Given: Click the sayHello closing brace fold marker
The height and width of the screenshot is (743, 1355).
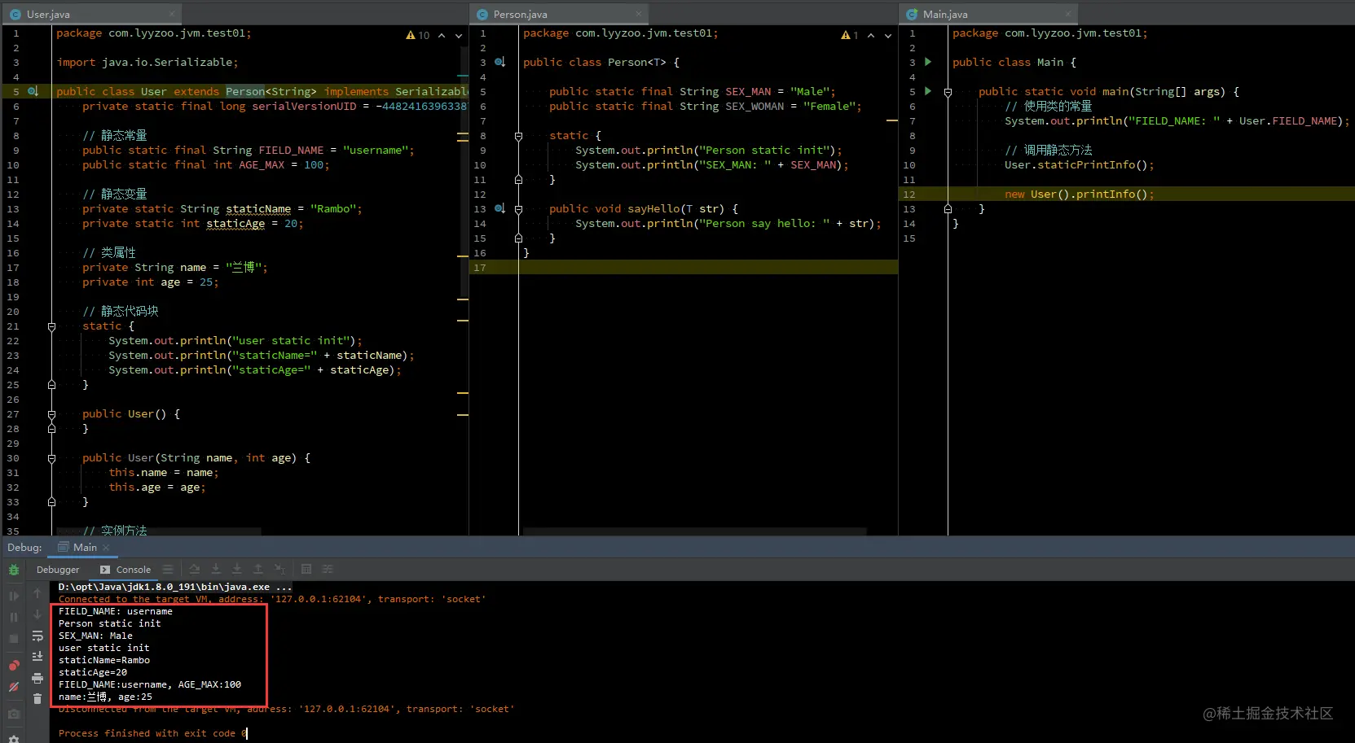Looking at the screenshot, I should (518, 238).
